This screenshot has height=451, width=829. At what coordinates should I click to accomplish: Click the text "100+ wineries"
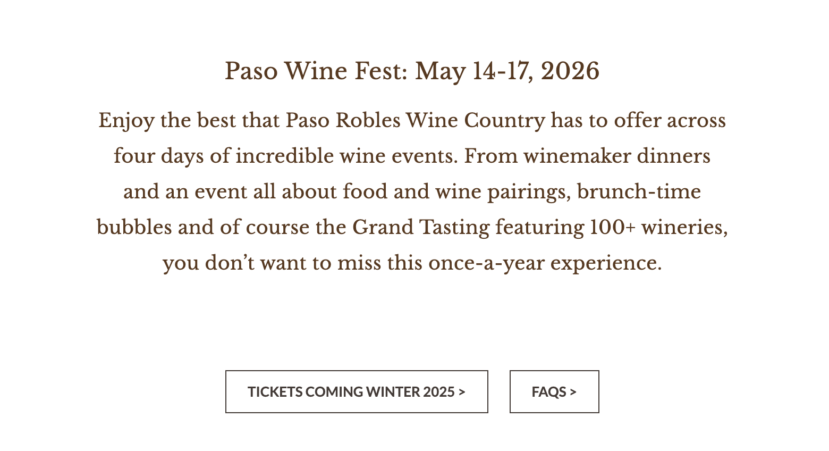[658, 228]
